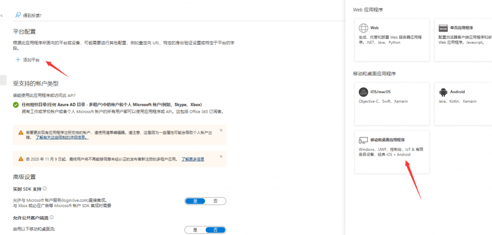Click the 得到反馈? text link
492x235 pixels.
pyautogui.click(x=32, y=15)
